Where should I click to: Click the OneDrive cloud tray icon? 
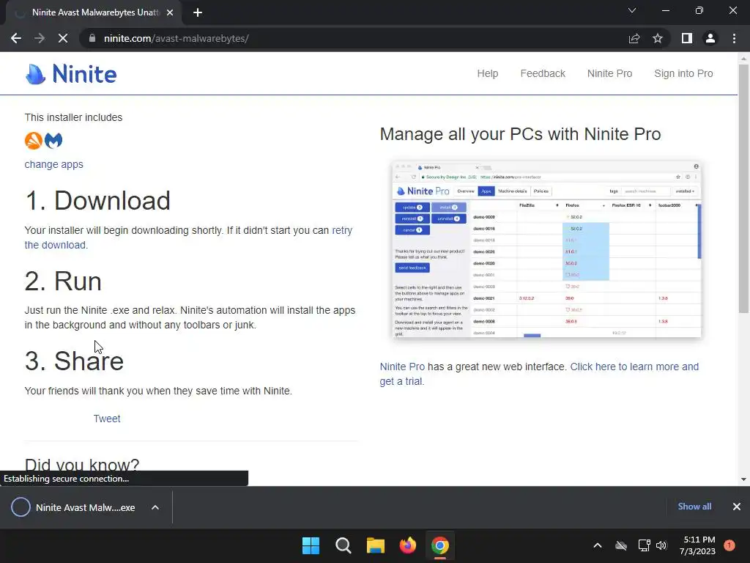pyautogui.click(x=621, y=545)
